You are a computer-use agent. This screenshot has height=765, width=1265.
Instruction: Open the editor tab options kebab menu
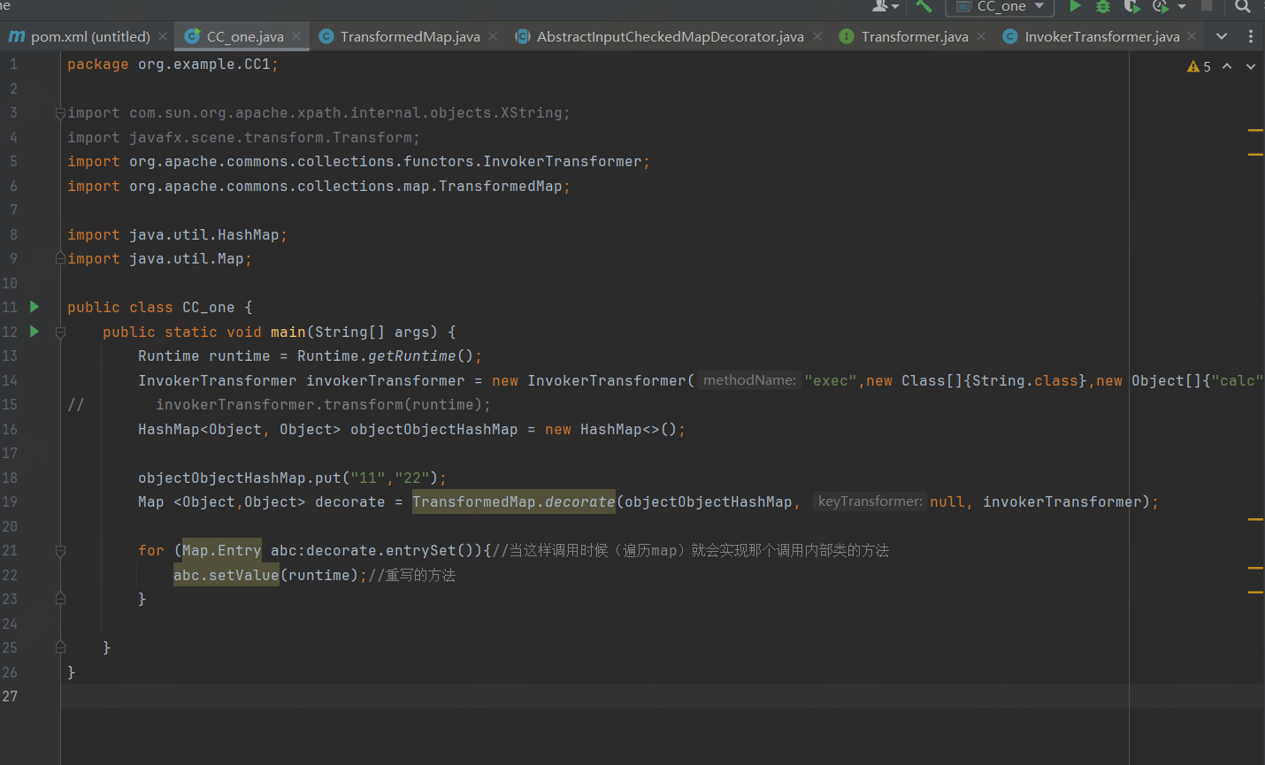tap(1251, 36)
